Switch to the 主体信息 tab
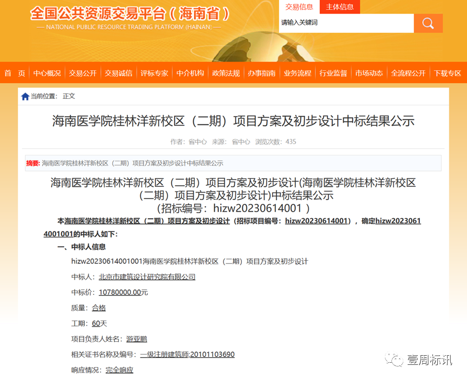 coord(340,7)
